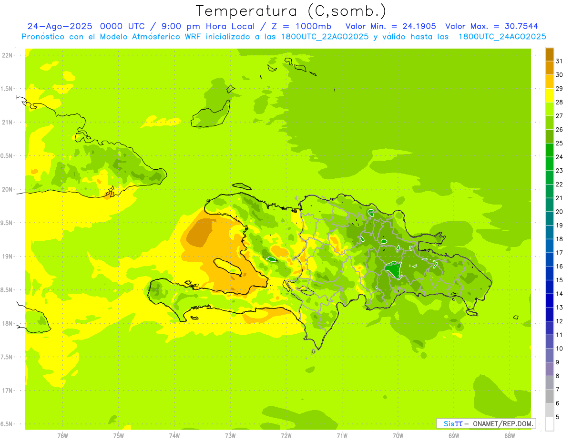Click the longitude label '75W'
This screenshot has width=572, height=442.
[x=119, y=436]
